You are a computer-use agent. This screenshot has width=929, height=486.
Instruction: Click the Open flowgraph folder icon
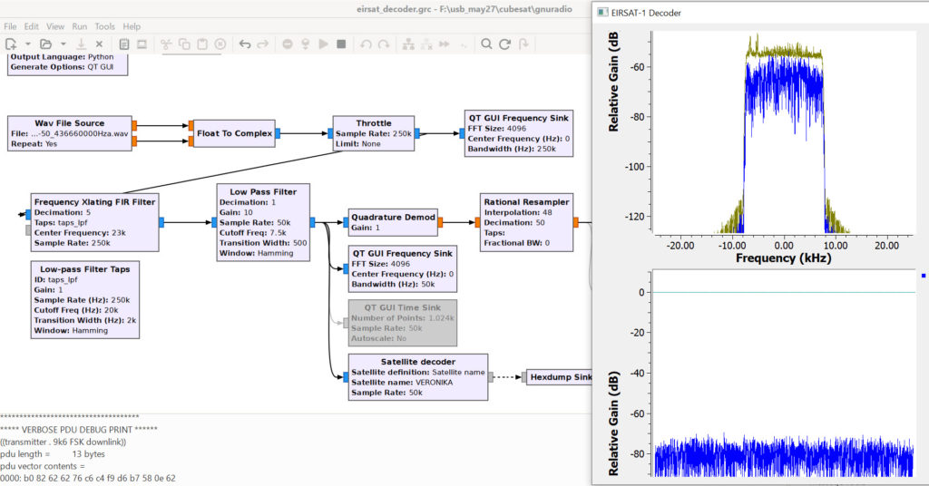45,44
